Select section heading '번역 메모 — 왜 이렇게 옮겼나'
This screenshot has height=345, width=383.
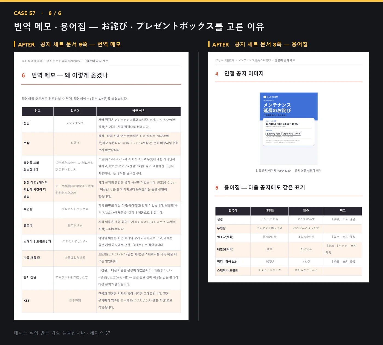pyautogui.click(x=69, y=75)
